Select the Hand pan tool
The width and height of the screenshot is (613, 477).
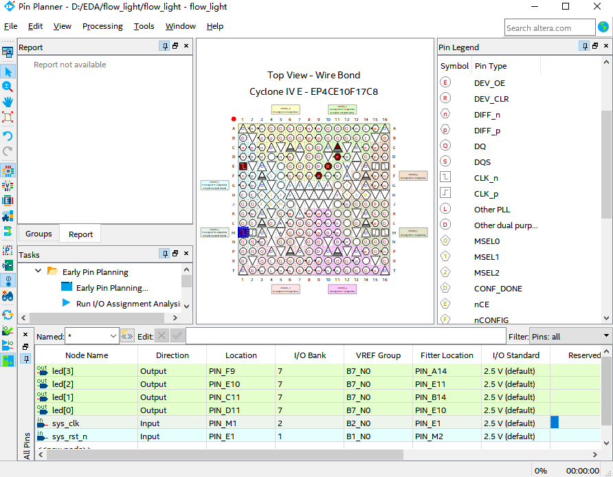pyautogui.click(x=8, y=102)
